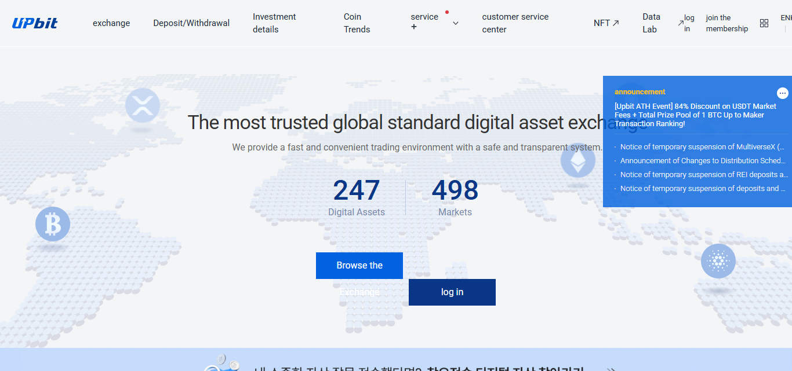Click the Bitcoin coin icon on map
The image size is (792, 371).
point(53,224)
